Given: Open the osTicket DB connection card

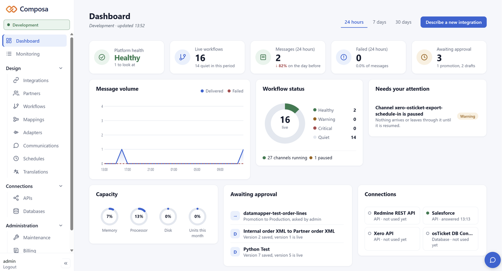Looking at the screenshot, I should coord(450,238).
